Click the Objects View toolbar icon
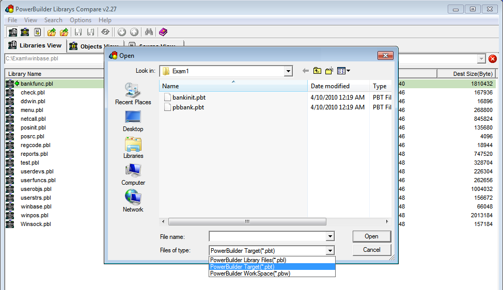 pos(25,32)
